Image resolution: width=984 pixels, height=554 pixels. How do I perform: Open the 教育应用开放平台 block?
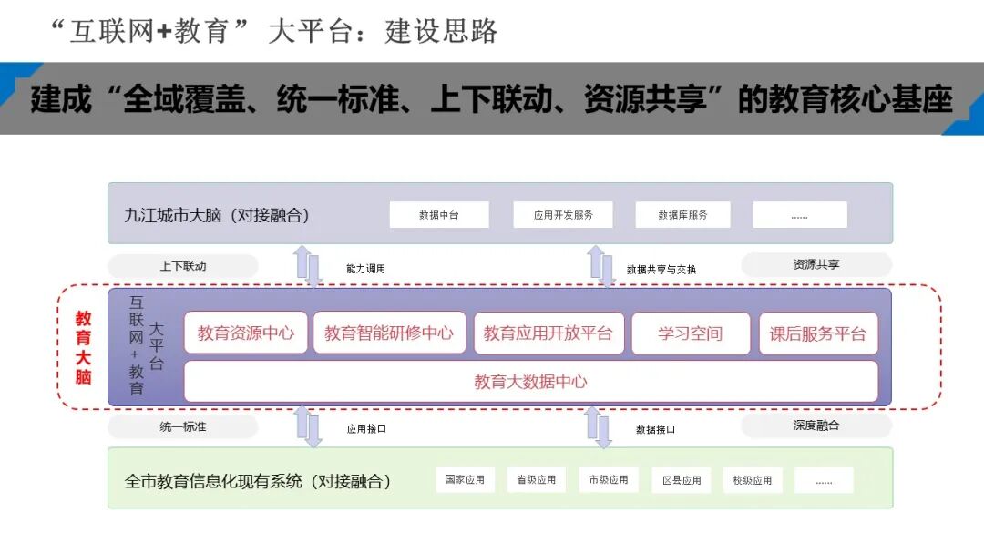pos(549,333)
